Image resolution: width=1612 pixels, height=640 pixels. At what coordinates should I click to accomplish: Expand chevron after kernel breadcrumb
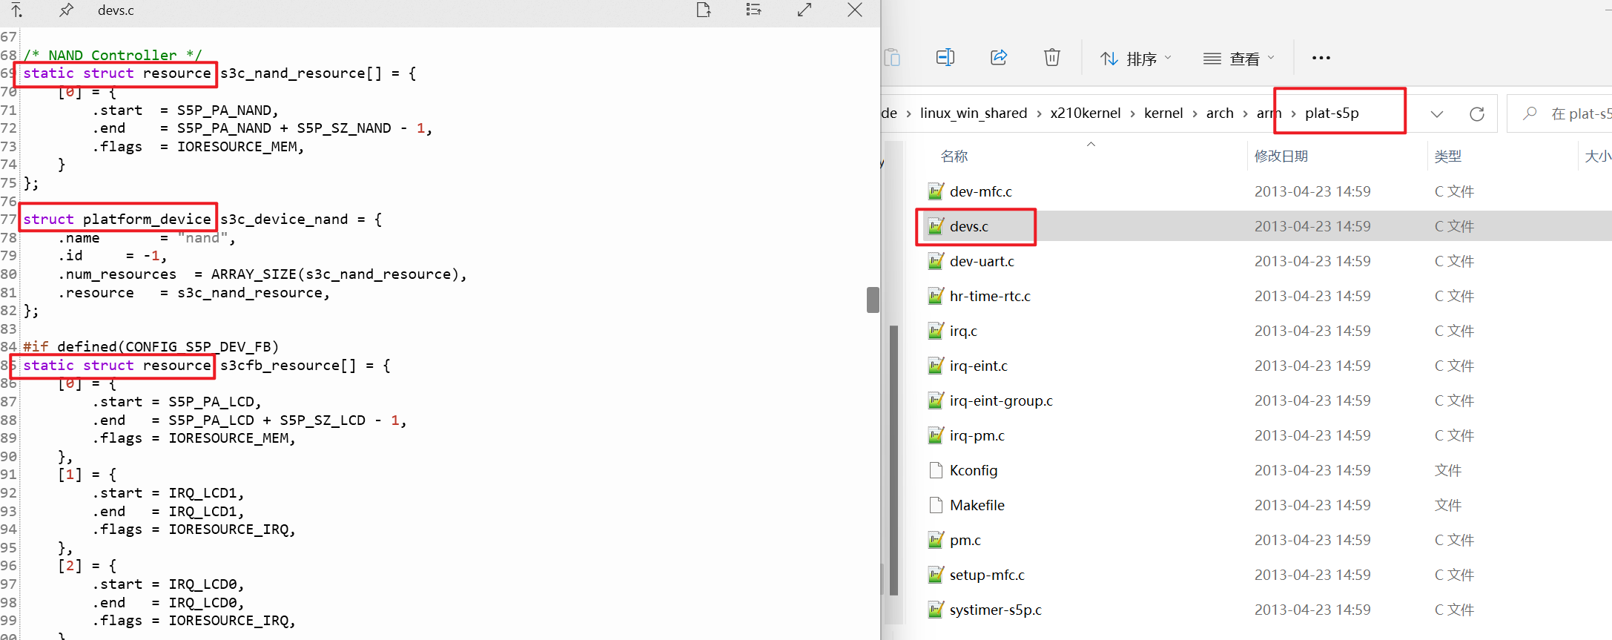click(x=1195, y=113)
